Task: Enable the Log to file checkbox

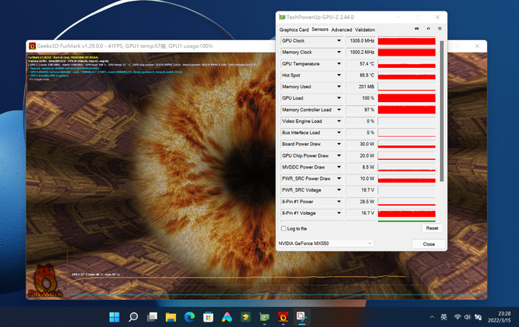Action: (x=284, y=229)
